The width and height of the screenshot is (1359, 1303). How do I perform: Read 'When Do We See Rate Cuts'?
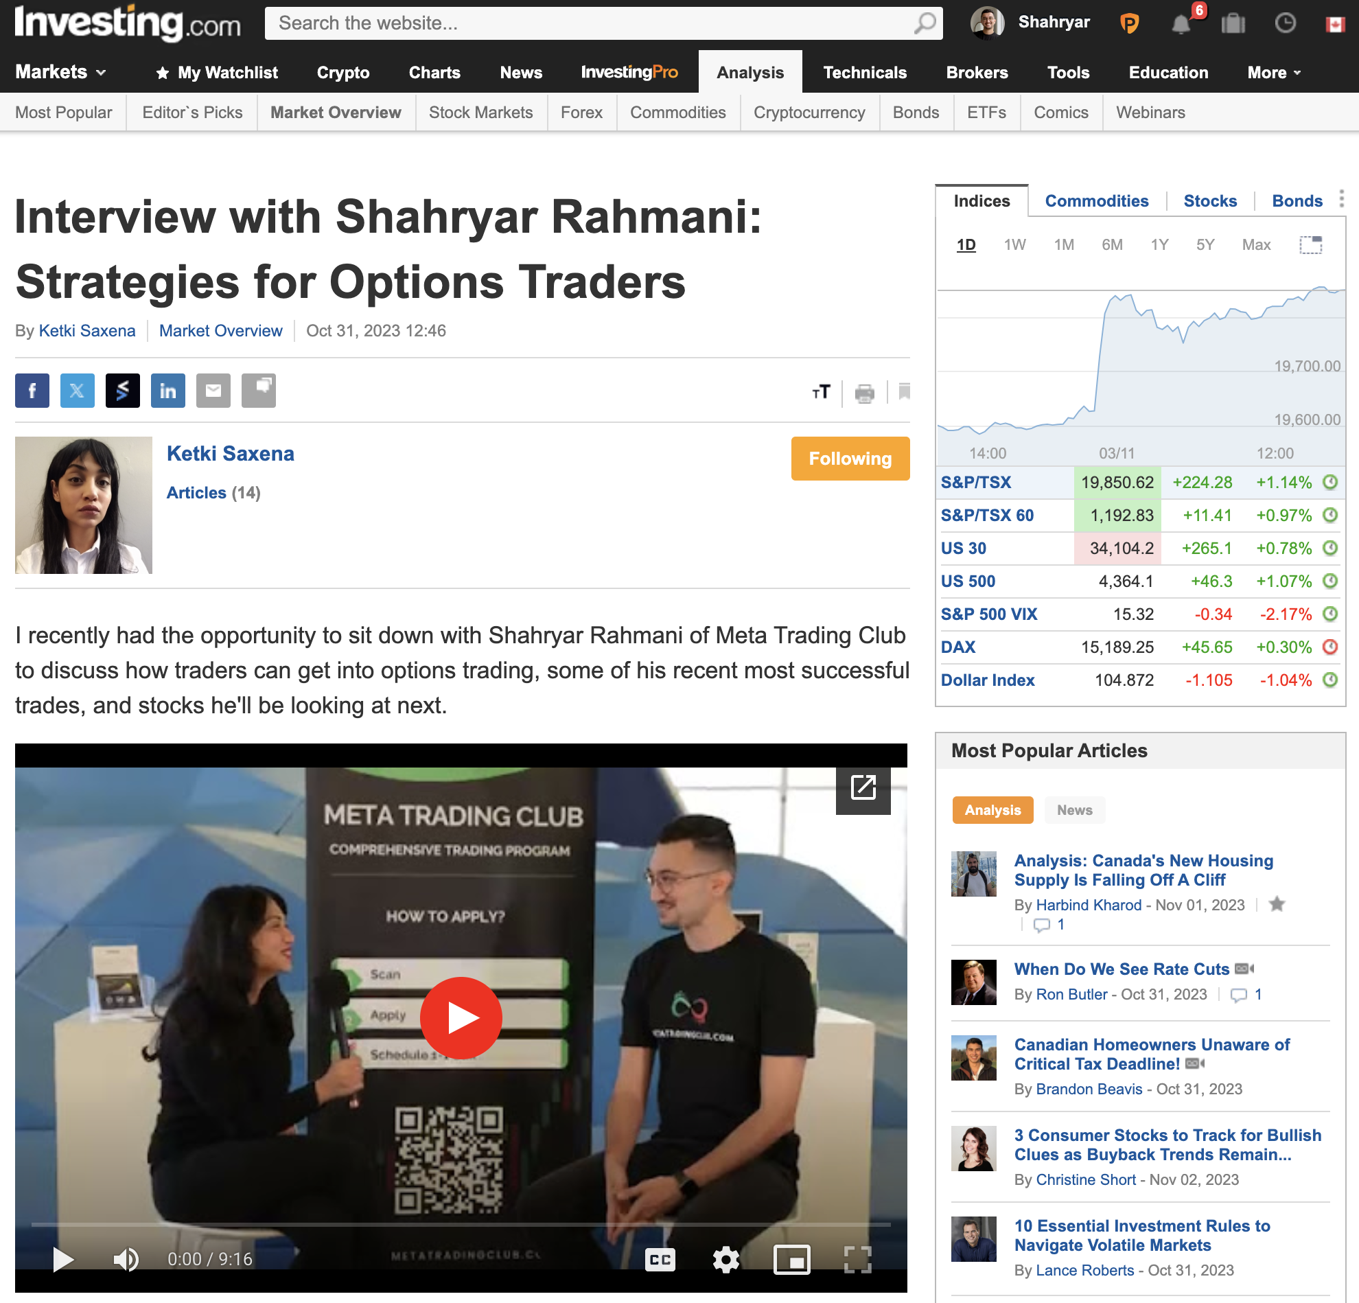click(x=1122, y=969)
